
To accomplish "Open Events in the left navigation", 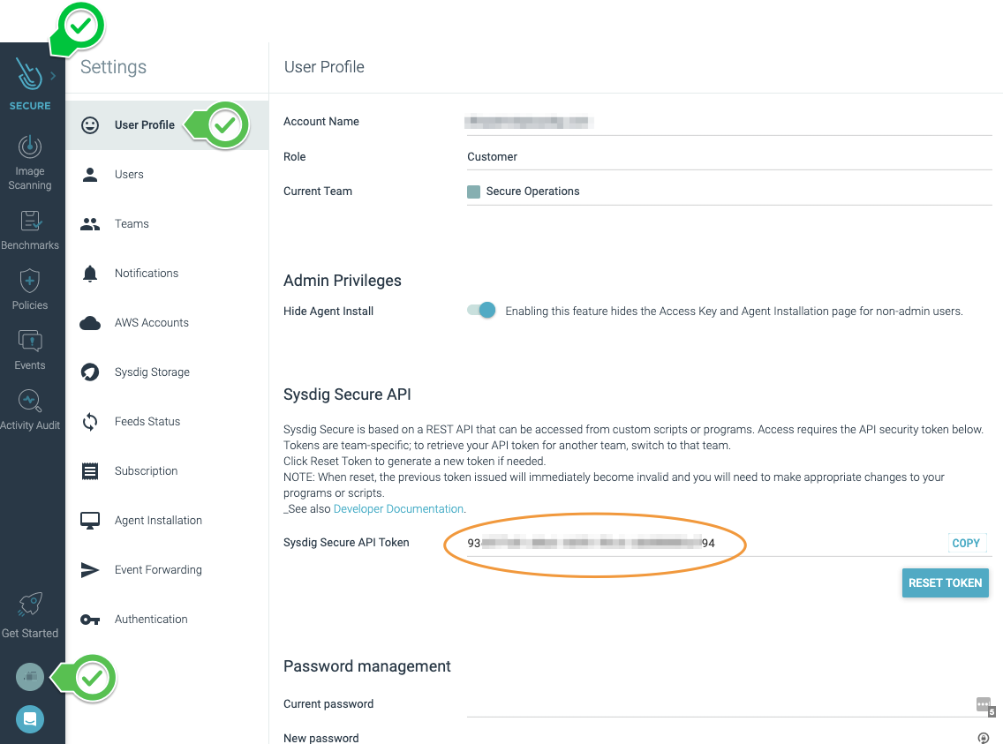I will (x=29, y=350).
